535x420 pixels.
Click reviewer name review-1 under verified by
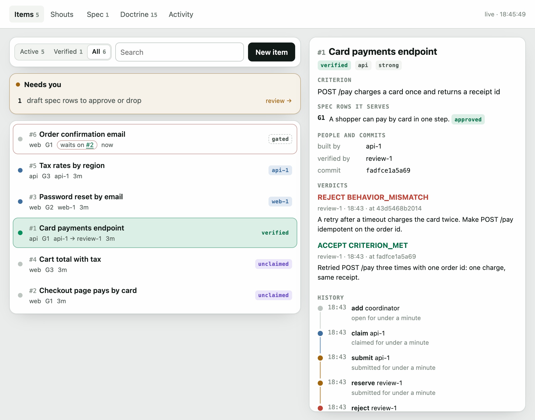[379, 159]
